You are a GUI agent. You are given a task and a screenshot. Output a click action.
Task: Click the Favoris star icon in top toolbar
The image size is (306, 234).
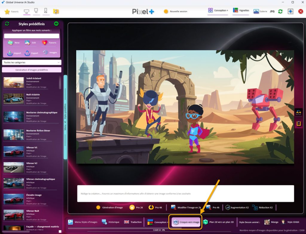coord(7,12)
